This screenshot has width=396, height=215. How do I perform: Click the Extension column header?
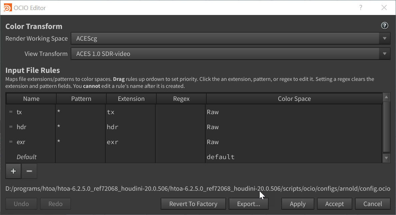131,99
